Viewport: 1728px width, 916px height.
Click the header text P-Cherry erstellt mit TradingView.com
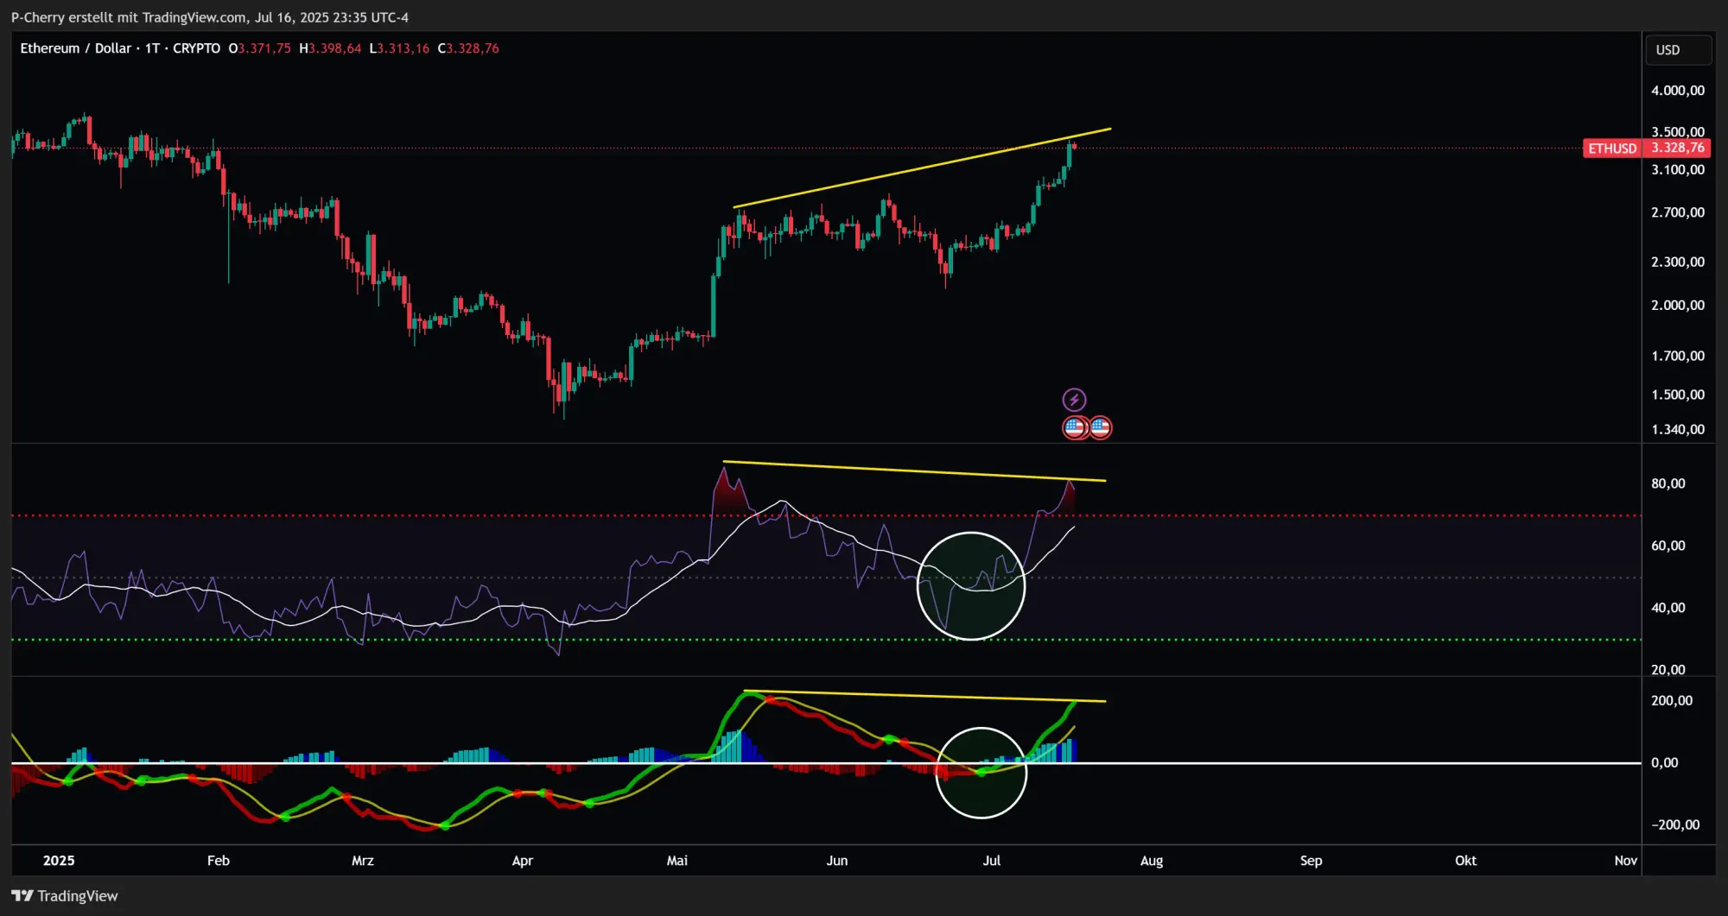tap(129, 17)
